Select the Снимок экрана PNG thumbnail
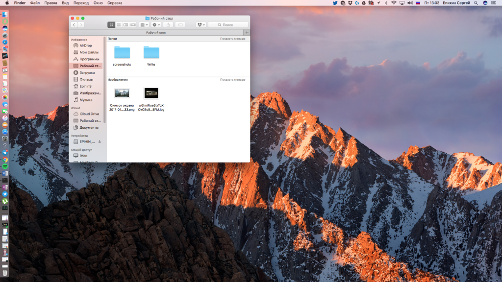 (122, 93)
